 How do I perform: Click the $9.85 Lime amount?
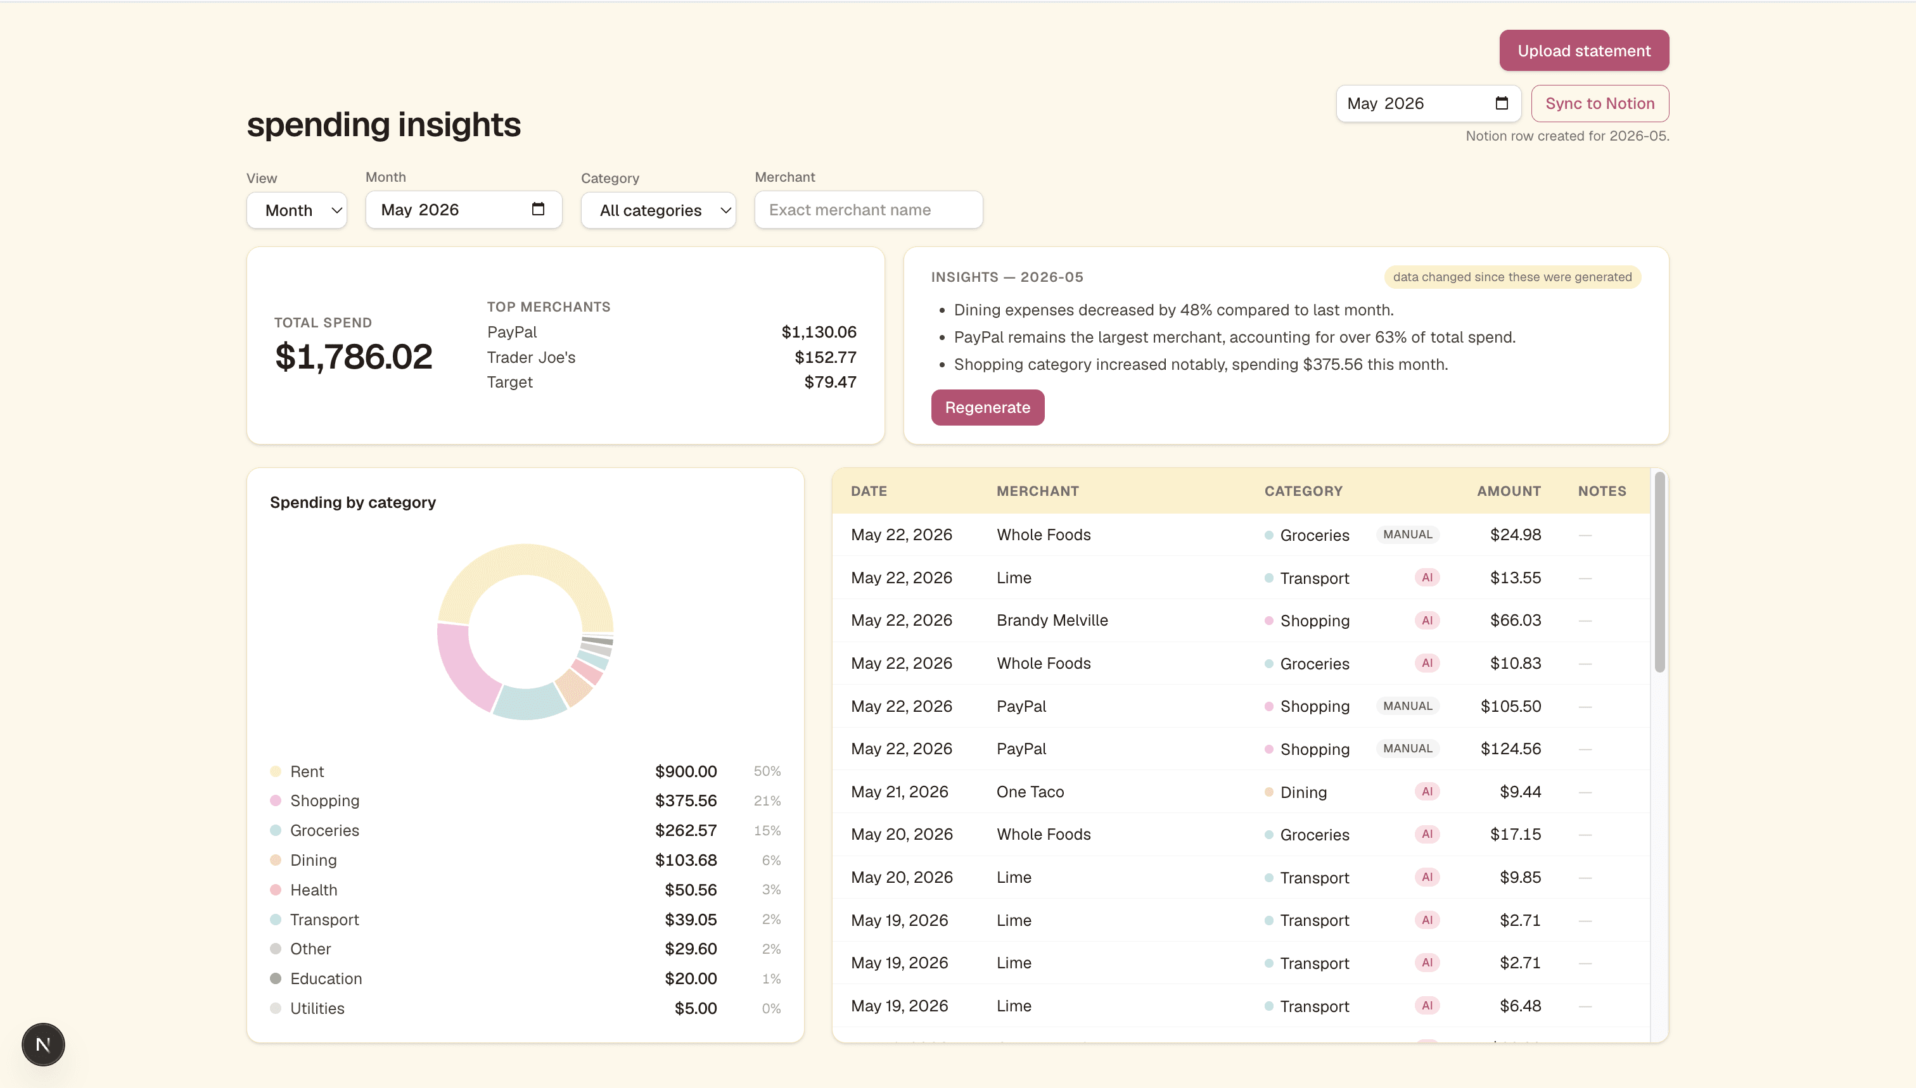coord(1520,877)
